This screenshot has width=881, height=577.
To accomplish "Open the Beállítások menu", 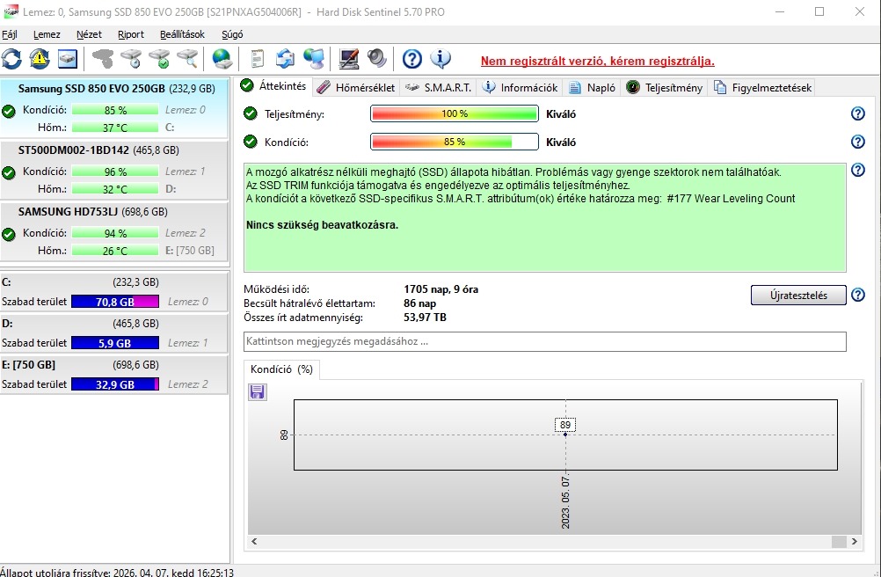I will point(182,34).
